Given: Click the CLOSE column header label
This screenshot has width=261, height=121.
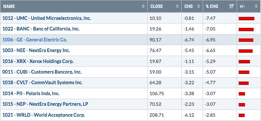Looking at the screenshot, I should (x=156, y=6).
